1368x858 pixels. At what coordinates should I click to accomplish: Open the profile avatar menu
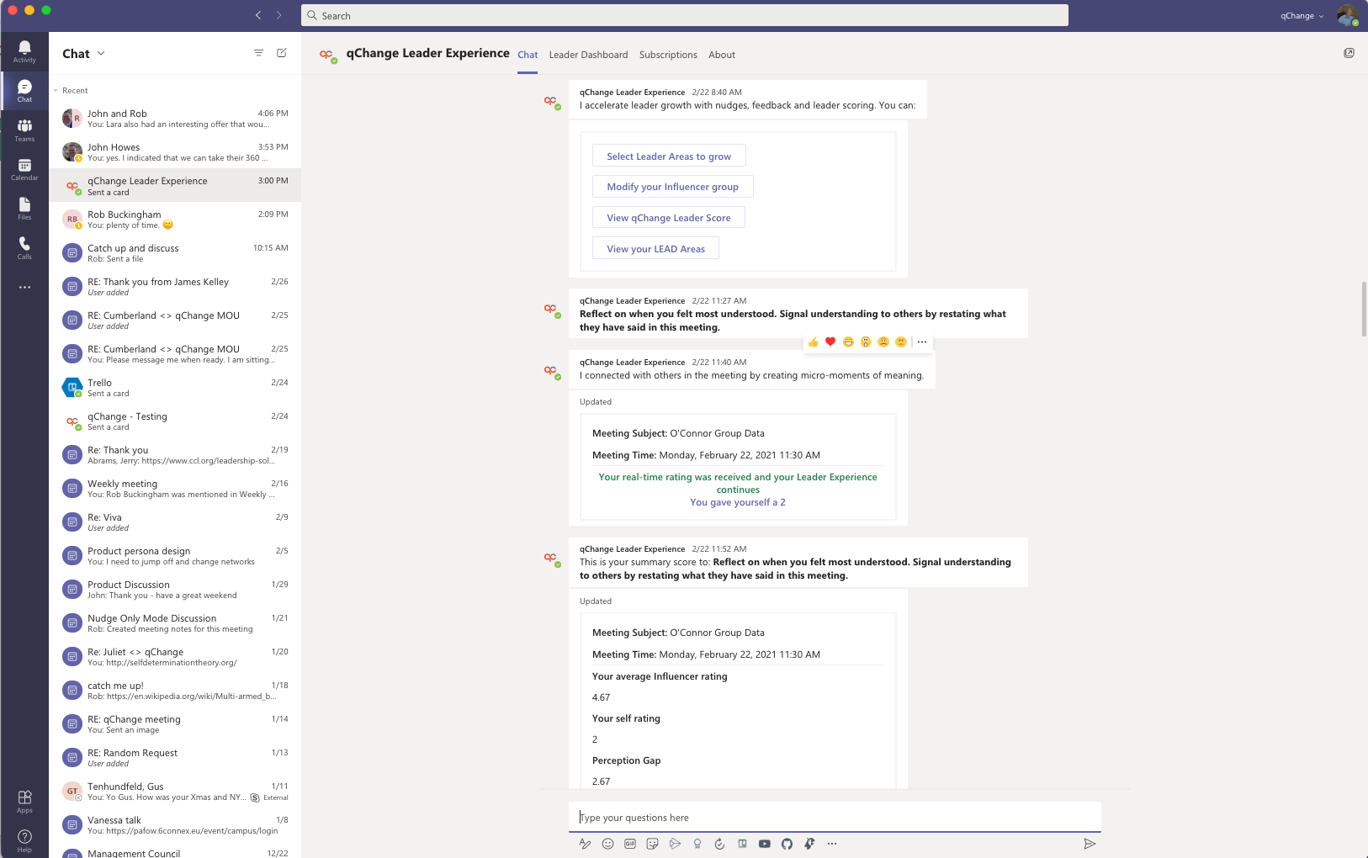[x=1347, y=15]
